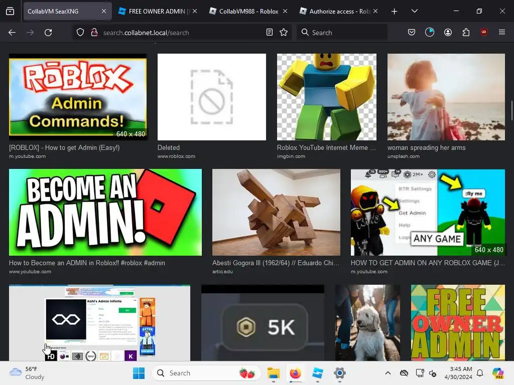Show hidden system tray icons chevron
The image size is (514, 385).
(x=388, y=373)
